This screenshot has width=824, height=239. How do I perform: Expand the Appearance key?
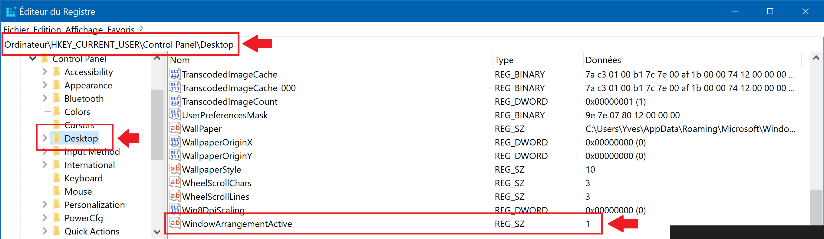click(x=45, y=85)
